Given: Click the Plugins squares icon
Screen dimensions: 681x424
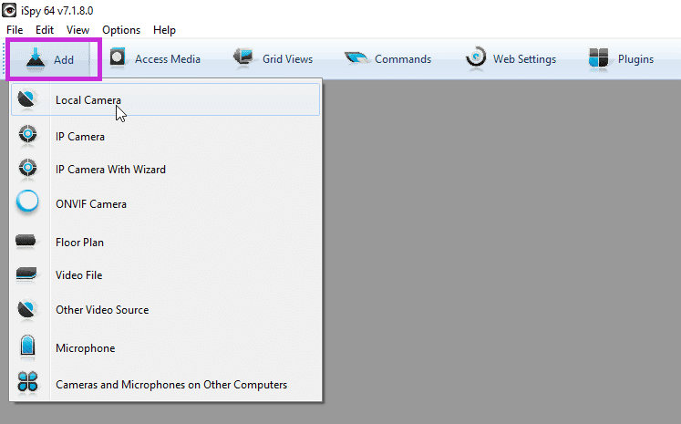Looking at the screenshot, I should [598, 58].
